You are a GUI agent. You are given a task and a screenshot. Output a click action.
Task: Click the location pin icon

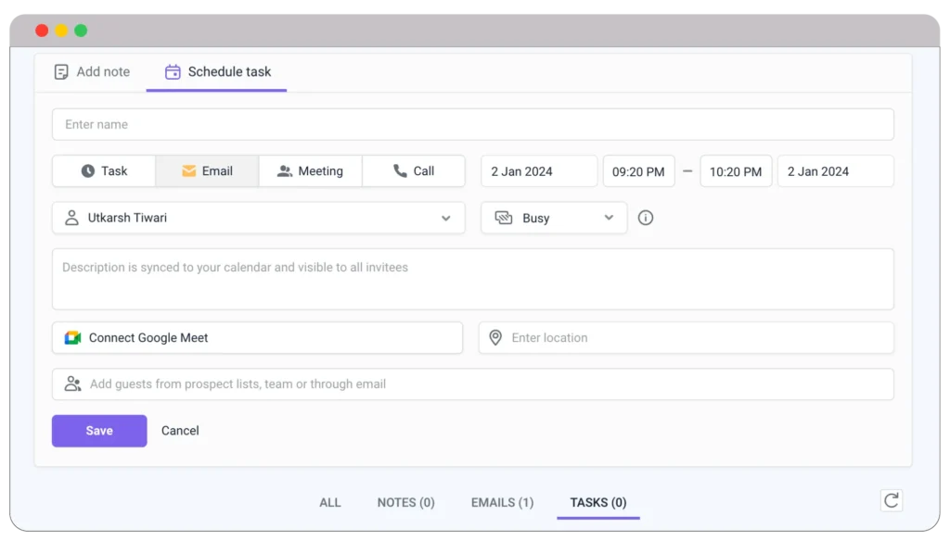click(495, 337)
